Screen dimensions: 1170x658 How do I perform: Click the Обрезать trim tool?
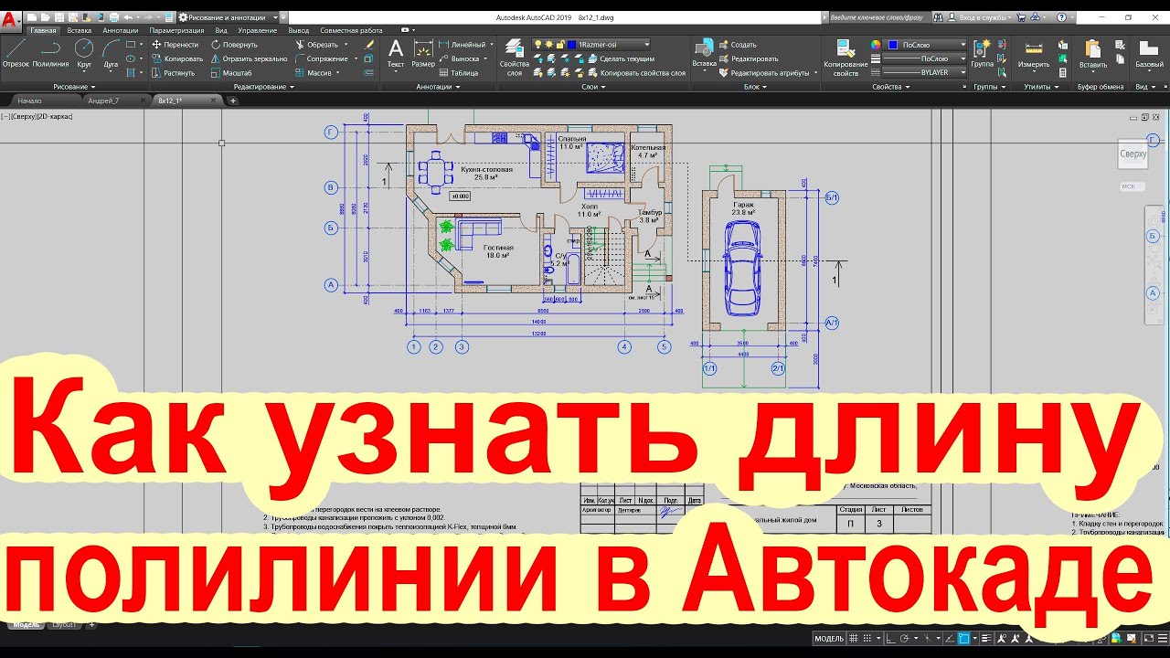(x=316, y=44)
